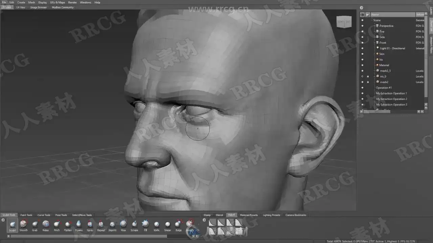Switch to the UV View tab
The width and height of the screenshot is (433, 243).
21,7
